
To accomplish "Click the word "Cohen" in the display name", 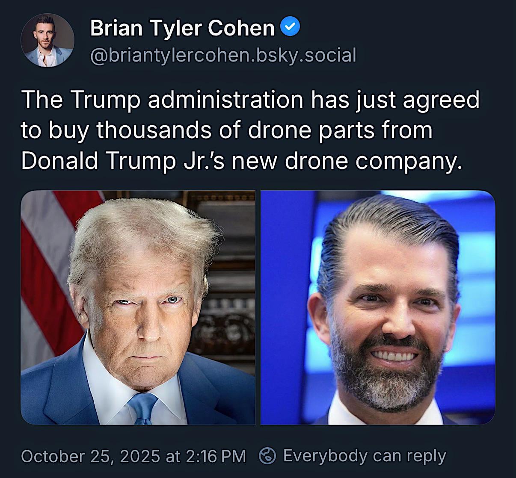I will 241,28.
